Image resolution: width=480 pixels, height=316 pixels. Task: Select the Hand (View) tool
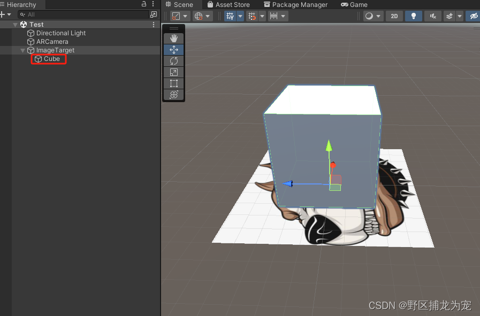173,38
